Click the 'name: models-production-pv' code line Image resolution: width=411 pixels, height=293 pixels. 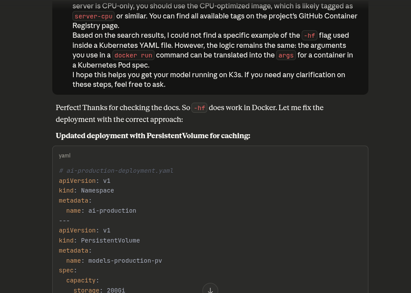[114, 261]
